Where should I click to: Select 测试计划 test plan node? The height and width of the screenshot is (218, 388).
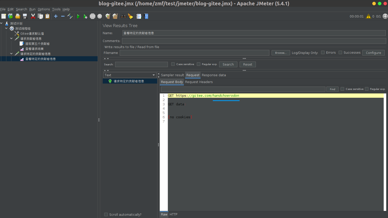(x=16, y=24)
